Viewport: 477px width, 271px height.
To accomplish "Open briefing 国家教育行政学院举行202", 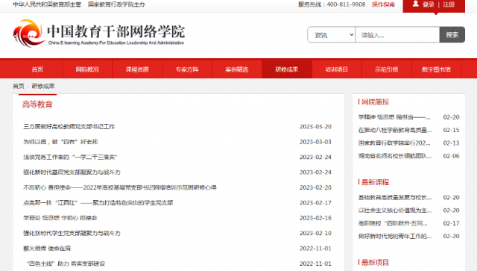I will click(394, 143).
